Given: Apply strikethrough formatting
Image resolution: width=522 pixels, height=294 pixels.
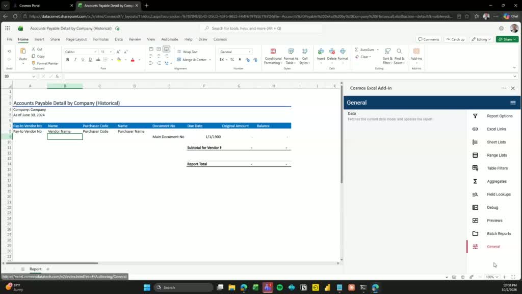Looking at the screenshot, I should 98,60.
